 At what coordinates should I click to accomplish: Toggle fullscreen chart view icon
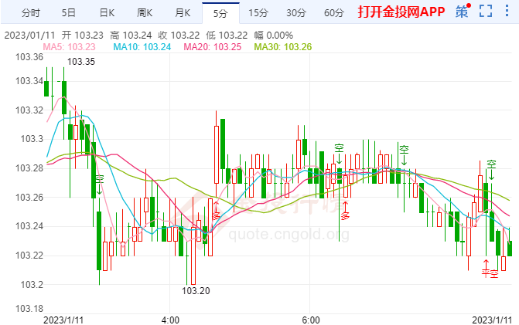[486, 12]
